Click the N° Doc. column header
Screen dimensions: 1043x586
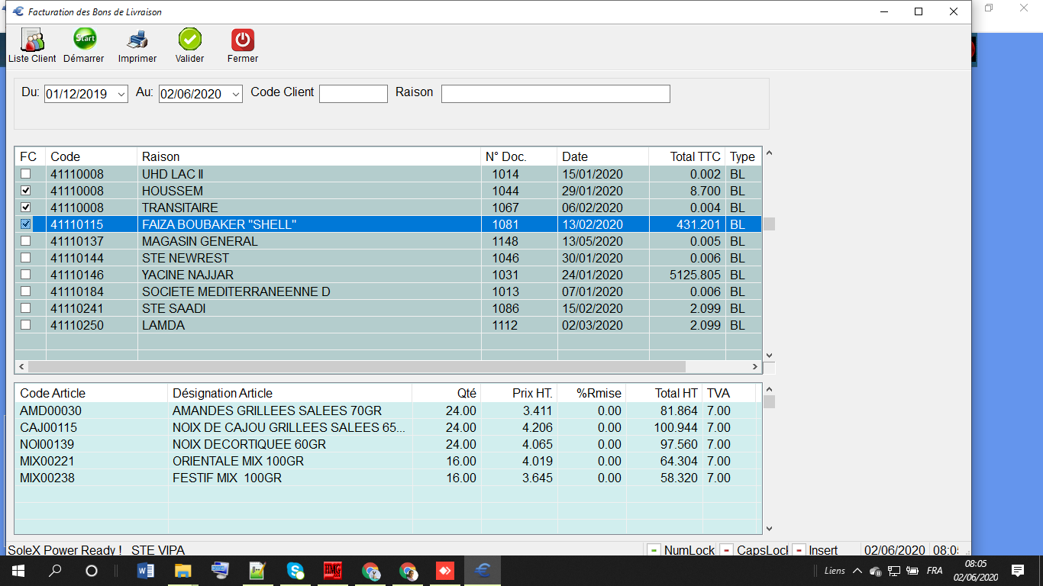[x=519, y=156]
